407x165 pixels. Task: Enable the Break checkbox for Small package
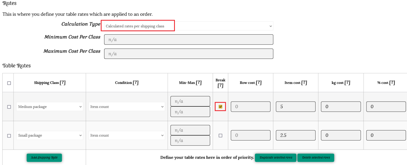point(220,135)
